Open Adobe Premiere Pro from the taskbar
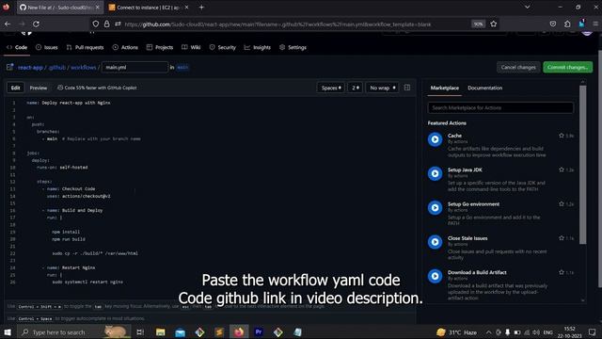The height and width of the screenshot is (339, 602). point(259,332)
